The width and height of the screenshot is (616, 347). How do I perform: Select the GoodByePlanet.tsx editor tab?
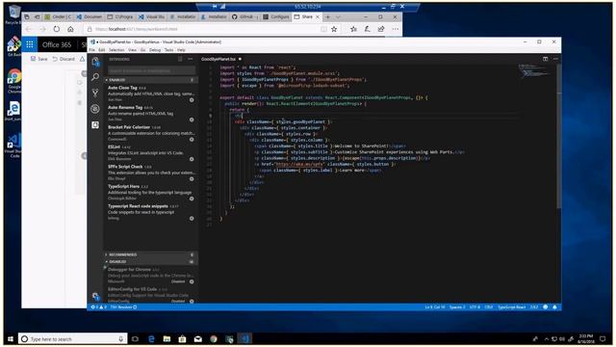(221, 59)
